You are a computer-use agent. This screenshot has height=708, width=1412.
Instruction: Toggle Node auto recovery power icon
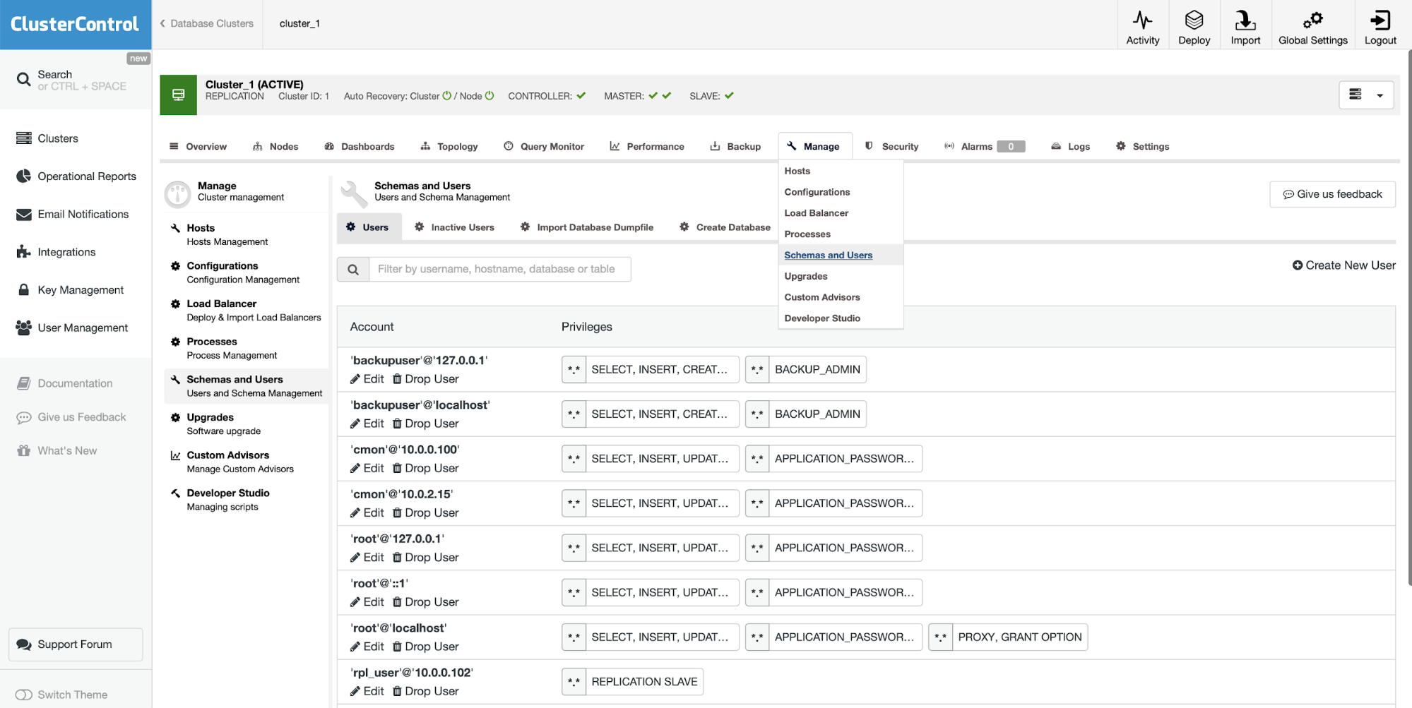coord(490,96)
